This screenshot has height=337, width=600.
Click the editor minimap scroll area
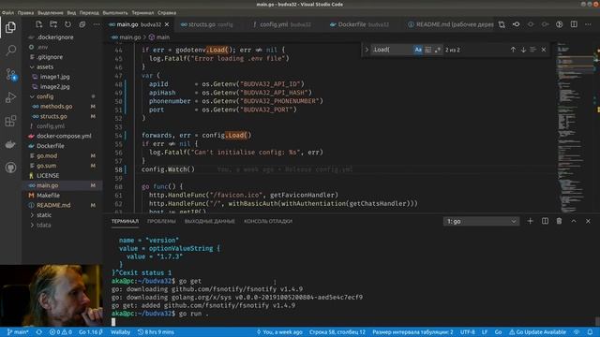pyautogui.click(x=574, y=127)
